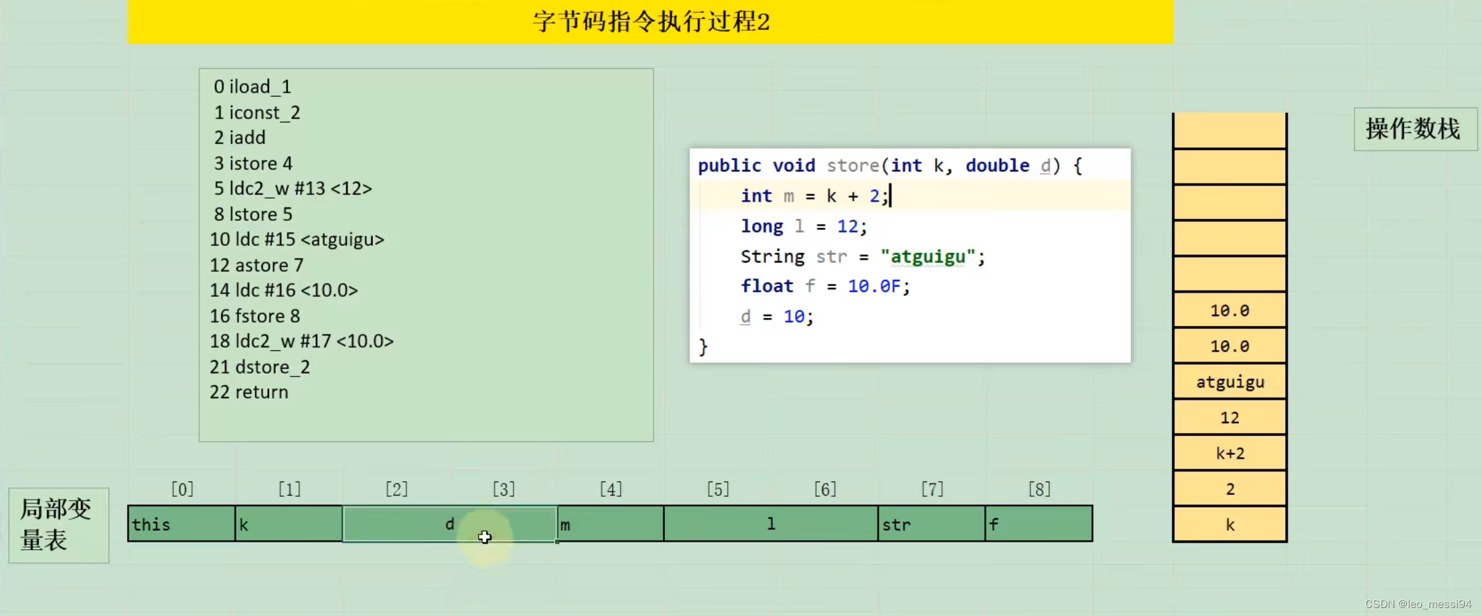
Task: Select bytecode line '8 lstore 5'
Action: 253,214
